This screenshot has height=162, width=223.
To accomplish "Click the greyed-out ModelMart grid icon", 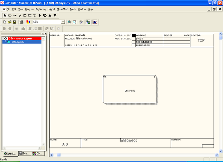I will pyautogui.click(x=40, y=28).
